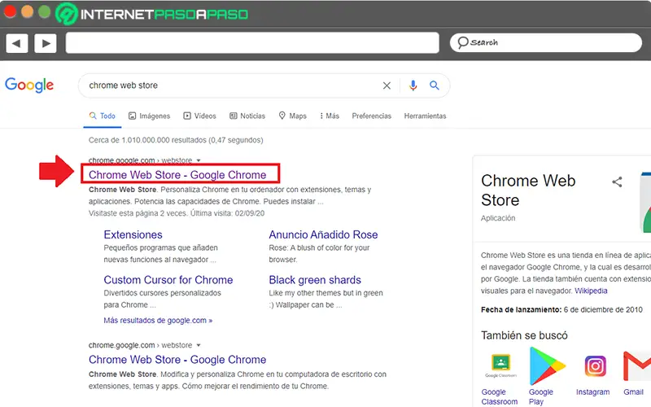Click the 'Cerca de 1.010.000.000 resultados' text
This screenshot has width=651, height=407.
coord(176,140)
